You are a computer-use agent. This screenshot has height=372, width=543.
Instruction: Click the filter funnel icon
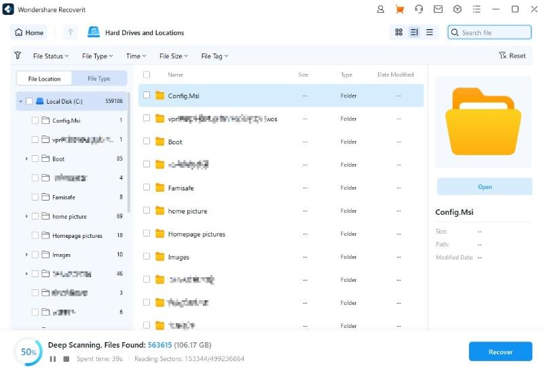coord(18,56)
